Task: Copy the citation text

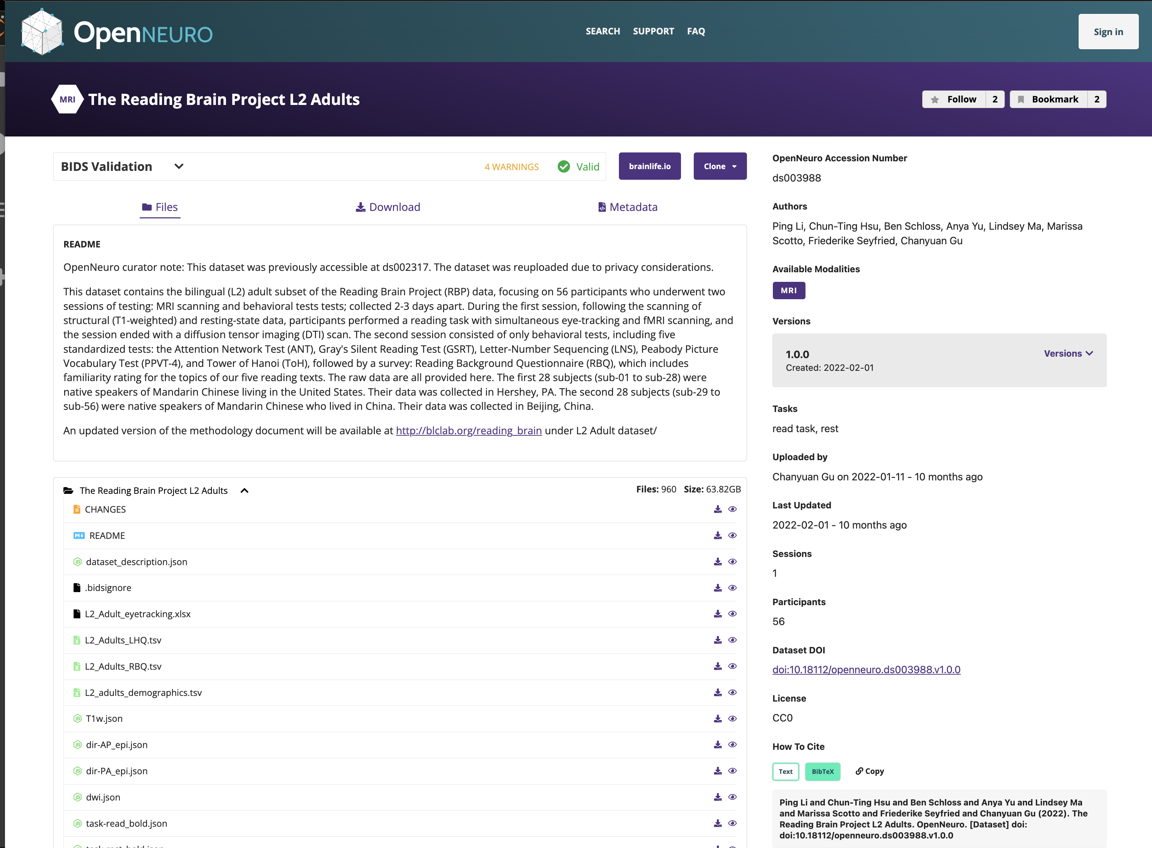Action: (x=870, y=771)
